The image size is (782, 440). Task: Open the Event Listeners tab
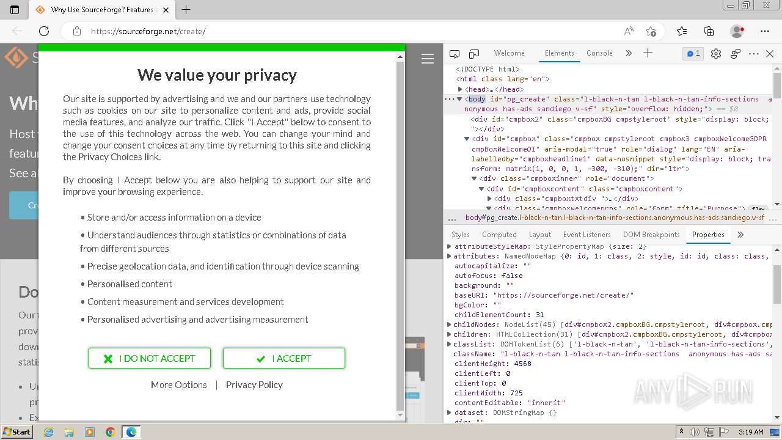point(587,235)
